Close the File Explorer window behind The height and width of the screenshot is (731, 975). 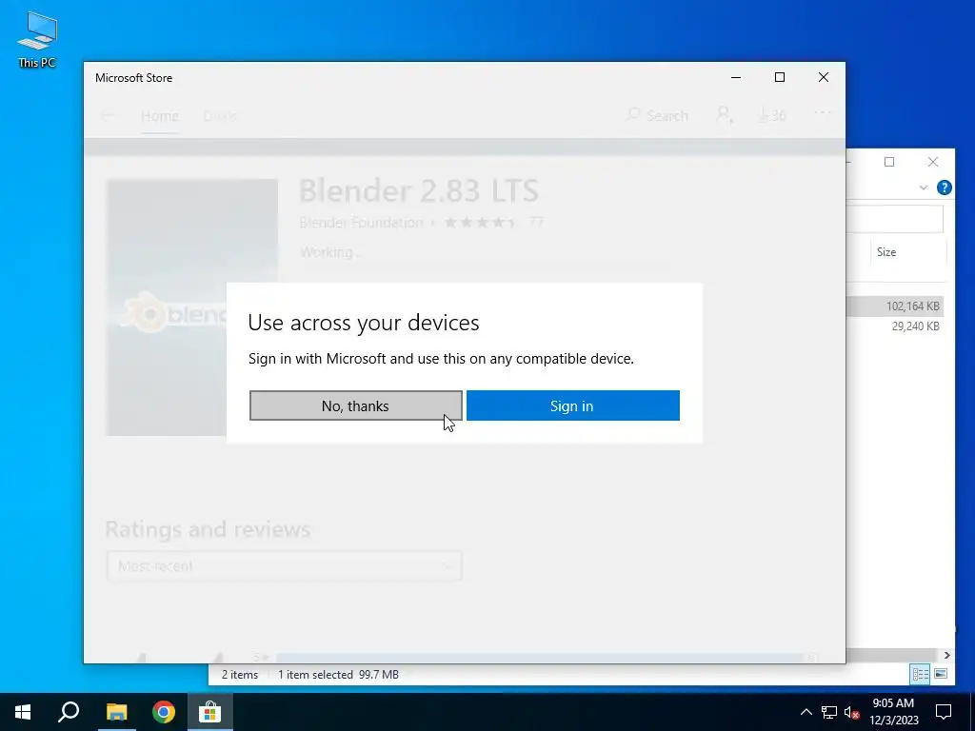[933, 162]
